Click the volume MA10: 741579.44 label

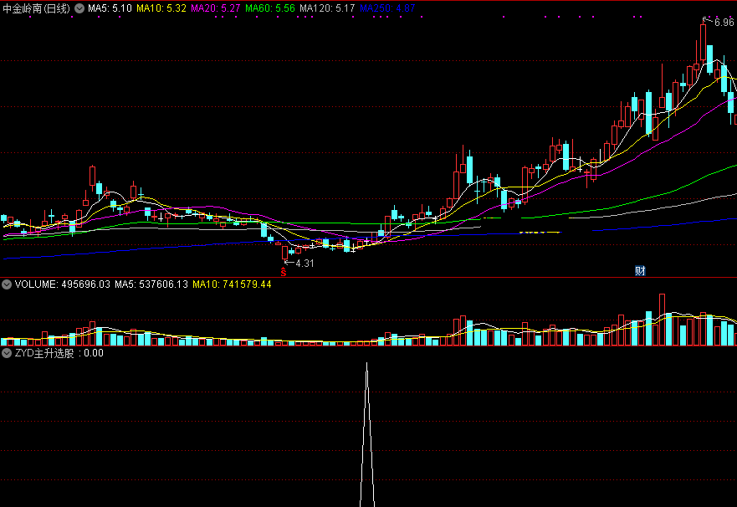(233, 284)
